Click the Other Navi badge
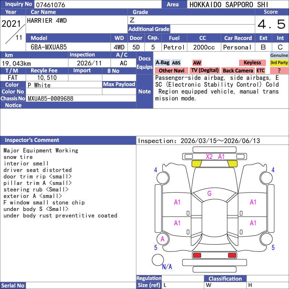Screen dimensions: 289x289 pos(171,70)
